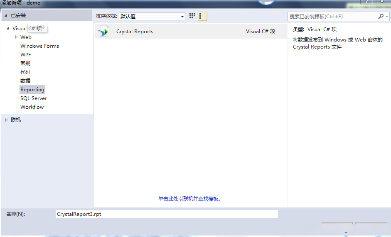Select the 常规 category
This screenshot has height=237, width=391.
tap(25, 64)
